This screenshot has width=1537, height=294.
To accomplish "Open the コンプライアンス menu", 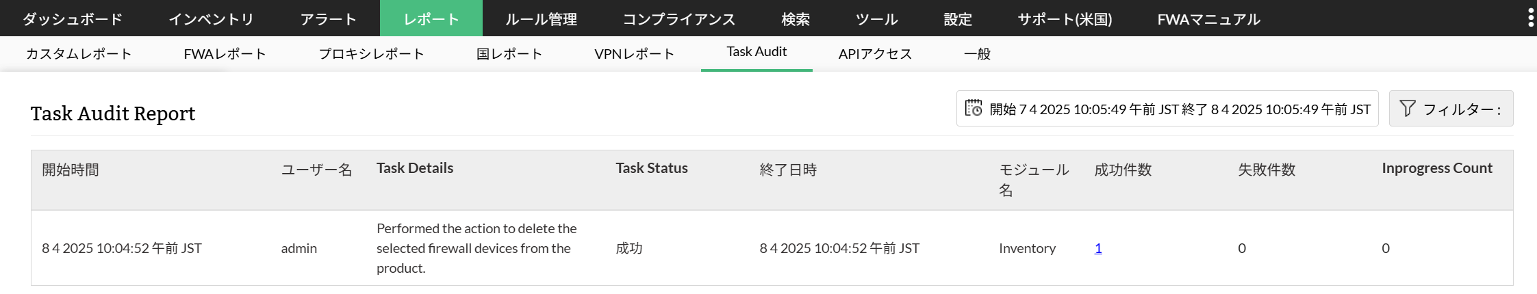I will click(x=678, y=18).
